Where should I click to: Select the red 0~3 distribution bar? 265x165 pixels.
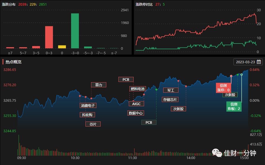49,37
